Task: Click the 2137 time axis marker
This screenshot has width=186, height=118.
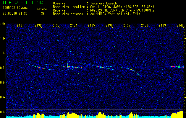Action: tap(127, 25)
